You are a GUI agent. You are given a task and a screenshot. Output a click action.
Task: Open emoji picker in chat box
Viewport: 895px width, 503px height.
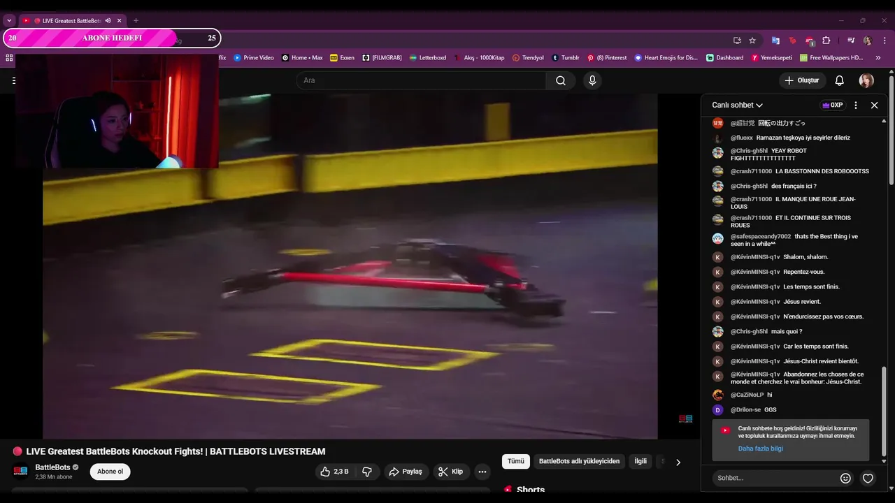coord(845,478)
